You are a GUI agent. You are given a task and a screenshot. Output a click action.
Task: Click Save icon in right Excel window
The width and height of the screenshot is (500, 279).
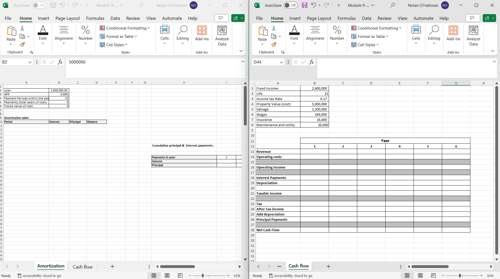[305, 5]
